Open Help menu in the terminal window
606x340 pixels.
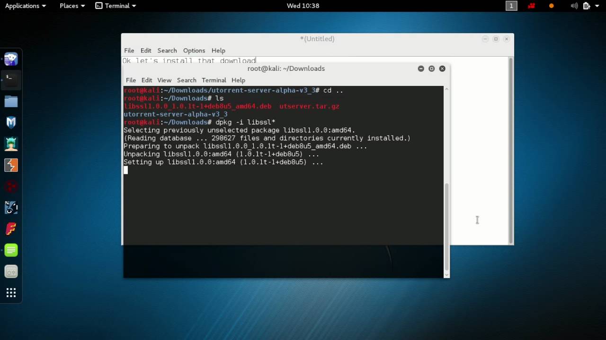click(238, 80)
